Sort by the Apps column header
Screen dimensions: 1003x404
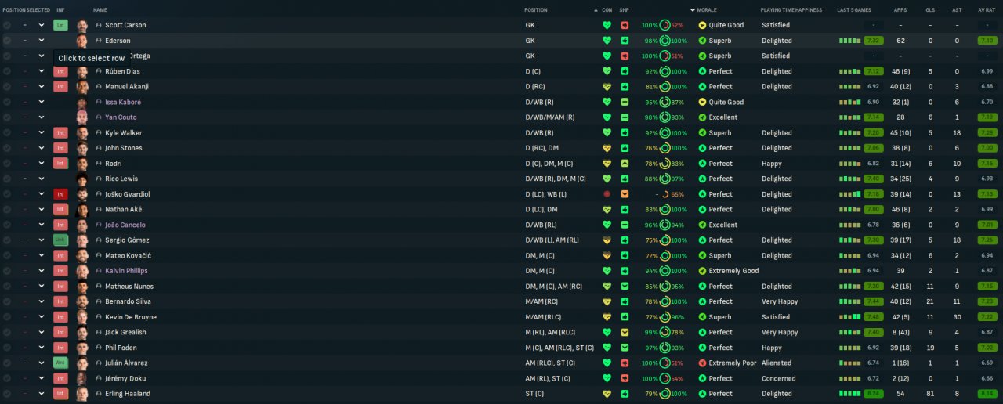pos(900,10)
